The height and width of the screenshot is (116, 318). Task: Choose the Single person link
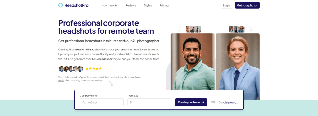coord(228,102)
